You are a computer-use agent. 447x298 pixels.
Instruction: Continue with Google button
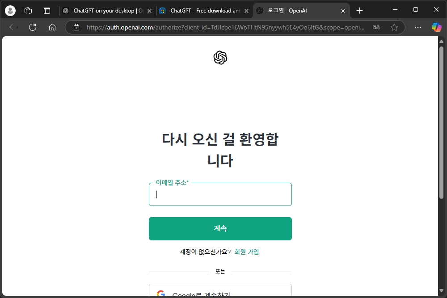pyautogui.click(x=220, y=290)
